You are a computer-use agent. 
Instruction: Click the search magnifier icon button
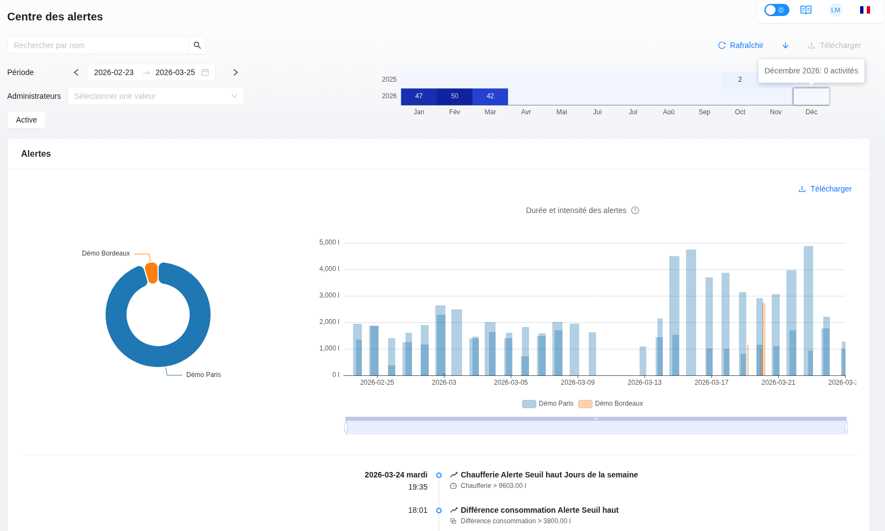197,45
